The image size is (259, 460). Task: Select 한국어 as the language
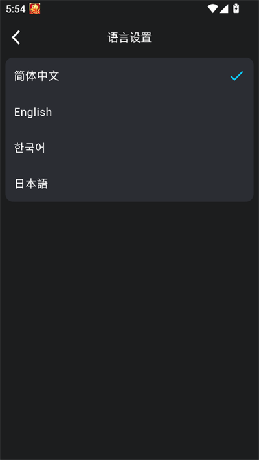click(x=129, y=148)
